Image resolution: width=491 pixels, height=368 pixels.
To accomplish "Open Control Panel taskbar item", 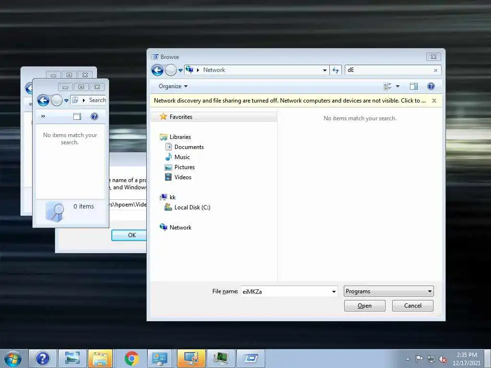I will [x=160, y=358].
